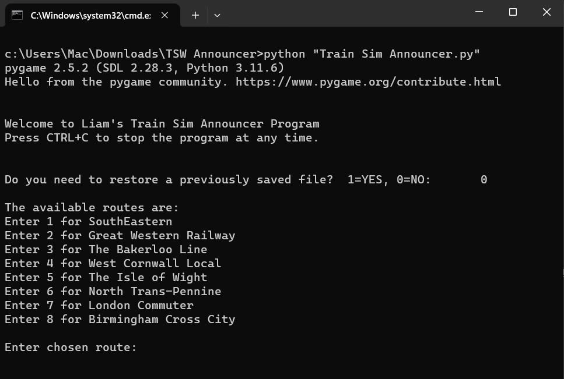Click the North Trans-Pennine route entry
564x379 pixels.
[113, 292]
